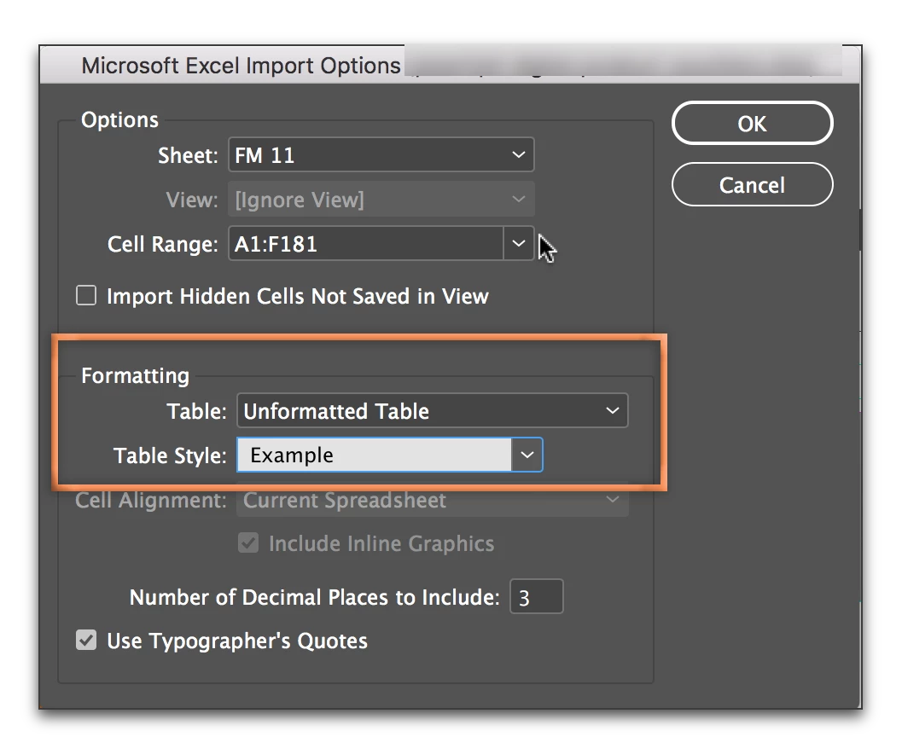
Task: Click the OK button
Action: [752, 123]
